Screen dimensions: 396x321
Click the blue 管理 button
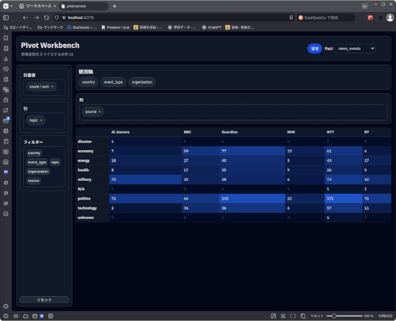[x=314, y=48]
